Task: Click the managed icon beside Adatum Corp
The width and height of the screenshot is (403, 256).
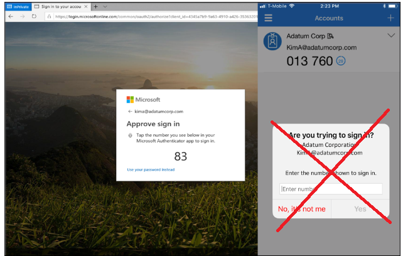Action: coord(330,36)
